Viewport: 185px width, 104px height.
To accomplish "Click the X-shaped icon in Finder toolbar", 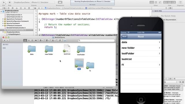I will (x=65, y=40).
